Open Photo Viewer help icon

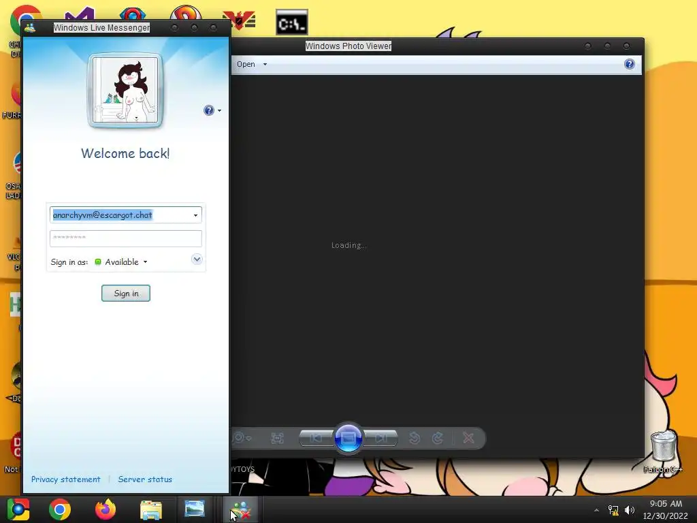pyautogui.click(x=630, y=64)
